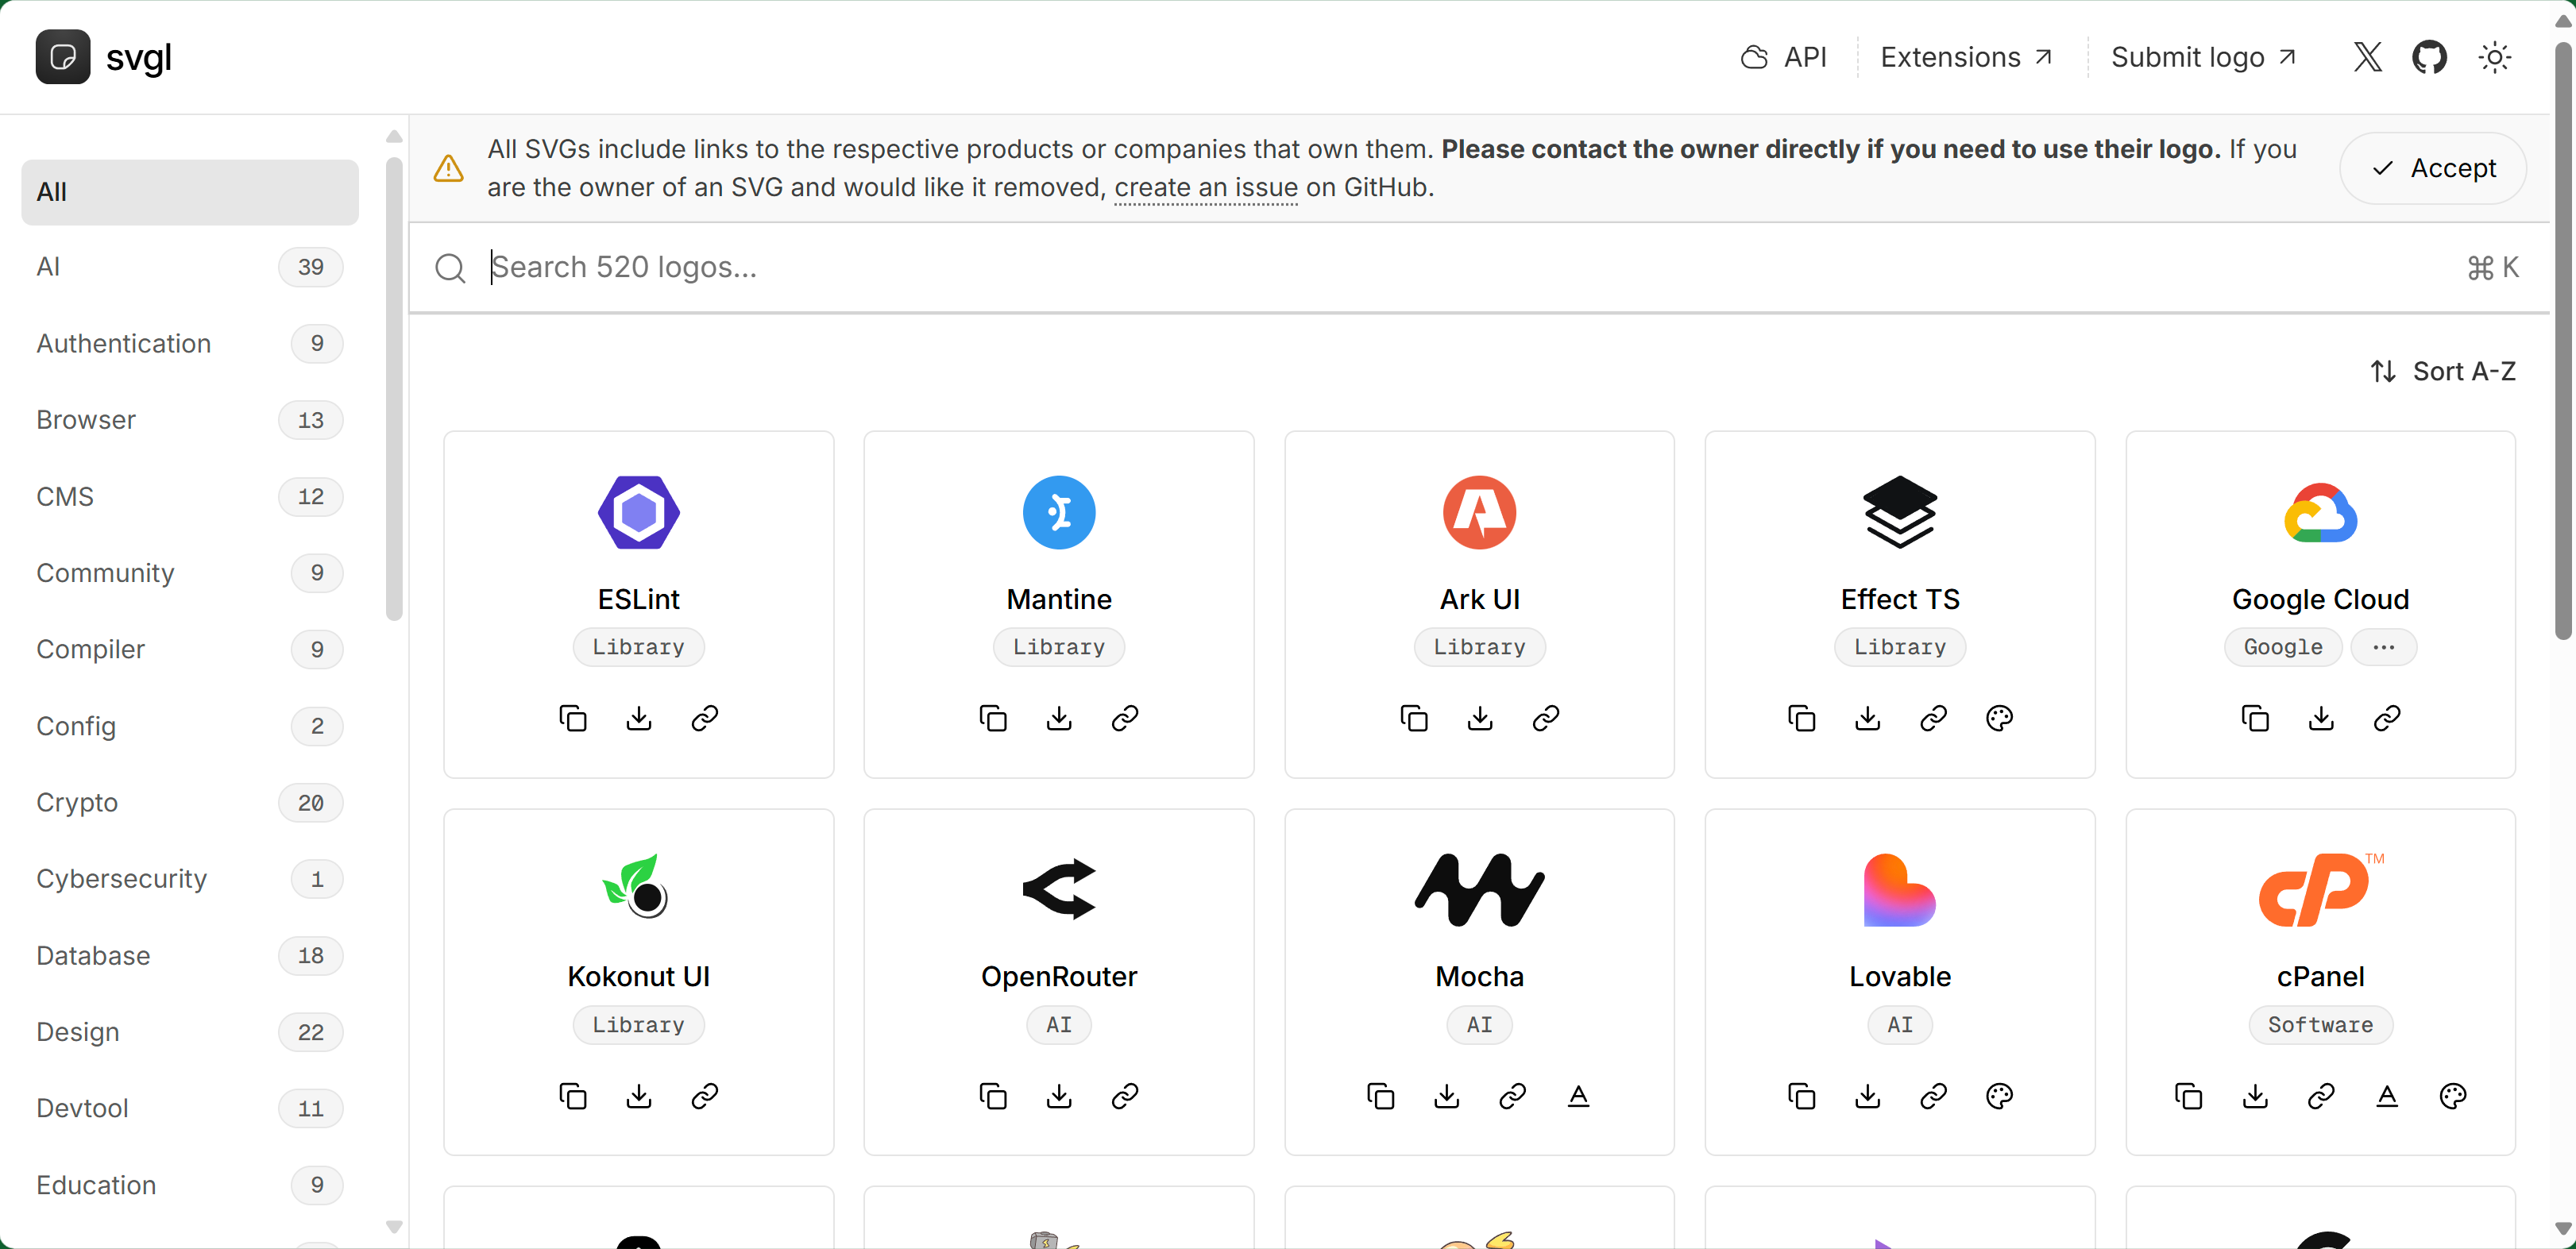
Task: Download the OpenRouter logo
Action: 1059,1096
